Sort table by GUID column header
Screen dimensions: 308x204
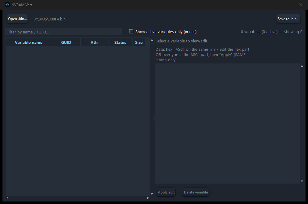(66, 42)
